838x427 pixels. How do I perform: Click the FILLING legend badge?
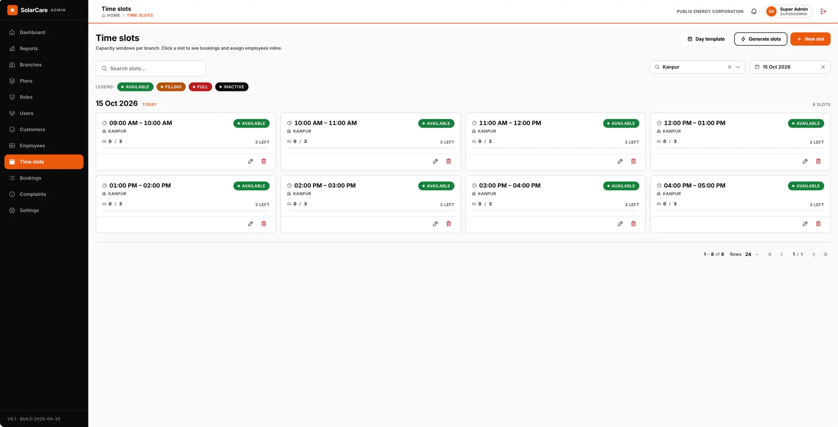(x=171, y=87)
